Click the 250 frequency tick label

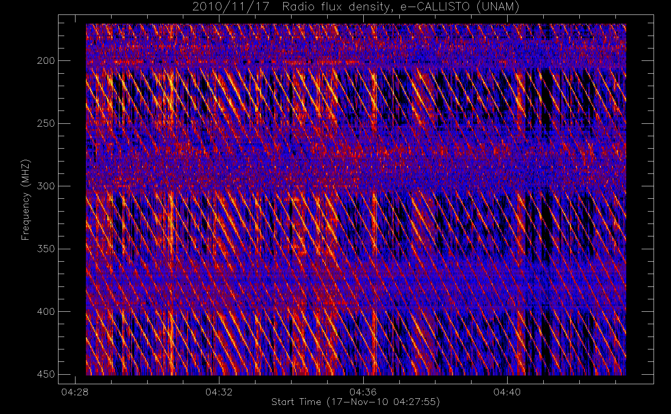click(x=46, y=123)
